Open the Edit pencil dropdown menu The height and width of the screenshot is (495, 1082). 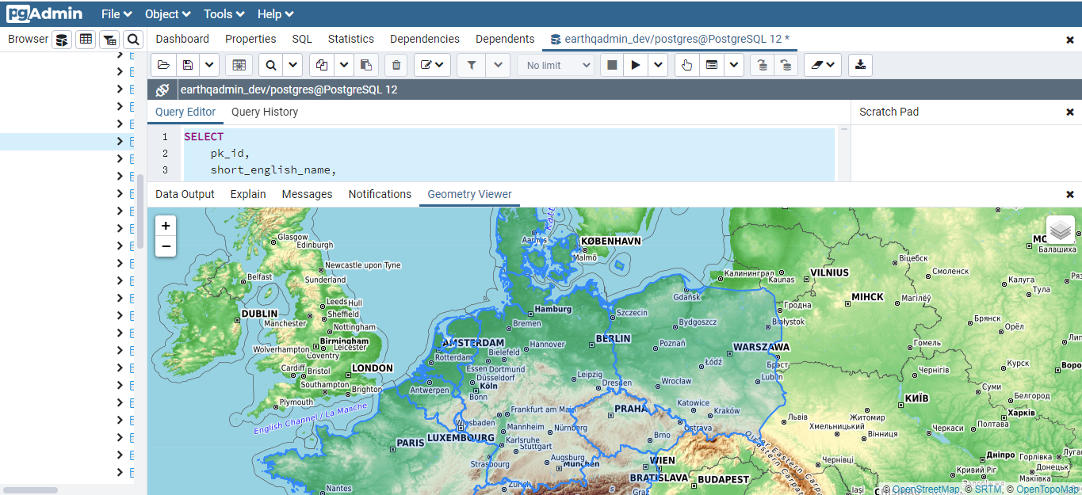coord(433,65)
